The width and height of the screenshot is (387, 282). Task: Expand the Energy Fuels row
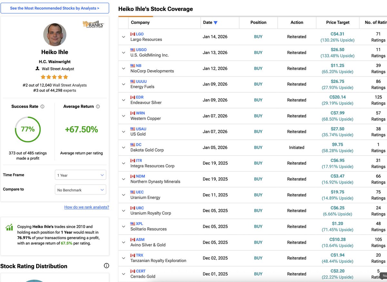[x=124, y=84]
